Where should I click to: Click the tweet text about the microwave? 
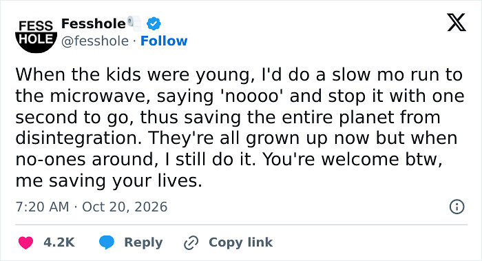(240, 127)
